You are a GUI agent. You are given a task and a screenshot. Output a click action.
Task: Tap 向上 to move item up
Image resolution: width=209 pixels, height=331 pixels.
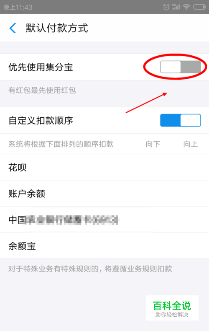(191, 144)
